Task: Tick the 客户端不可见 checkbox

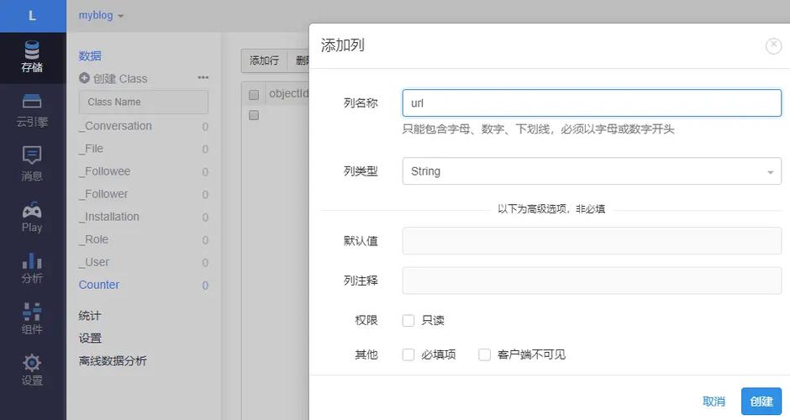Action: click(x=484, y=354)
